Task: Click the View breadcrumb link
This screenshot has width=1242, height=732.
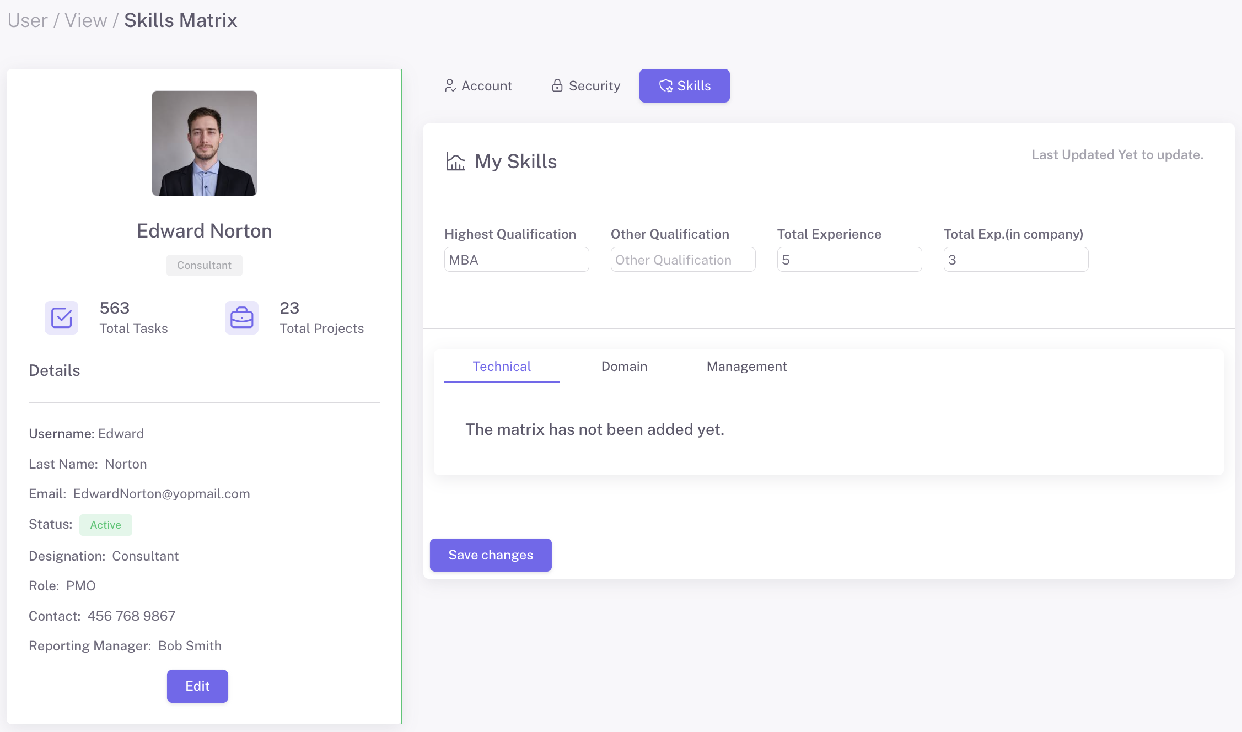Action: [x=86, y=20]
